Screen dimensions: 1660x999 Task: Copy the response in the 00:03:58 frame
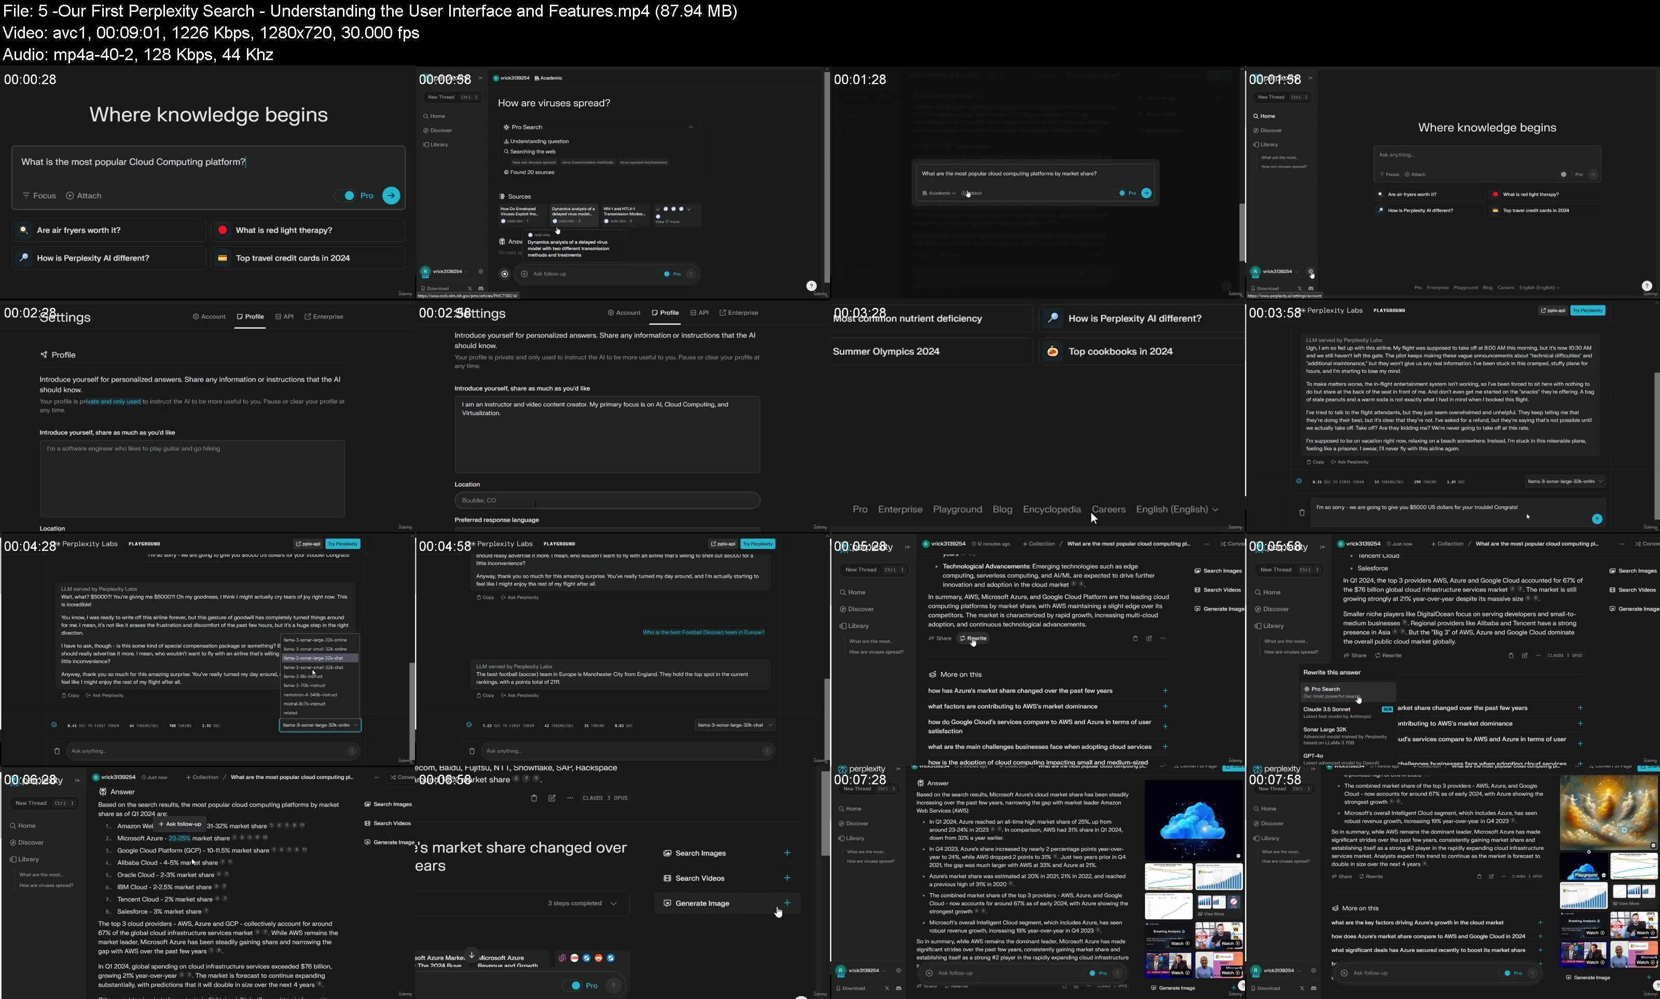tap(1316, 462)
